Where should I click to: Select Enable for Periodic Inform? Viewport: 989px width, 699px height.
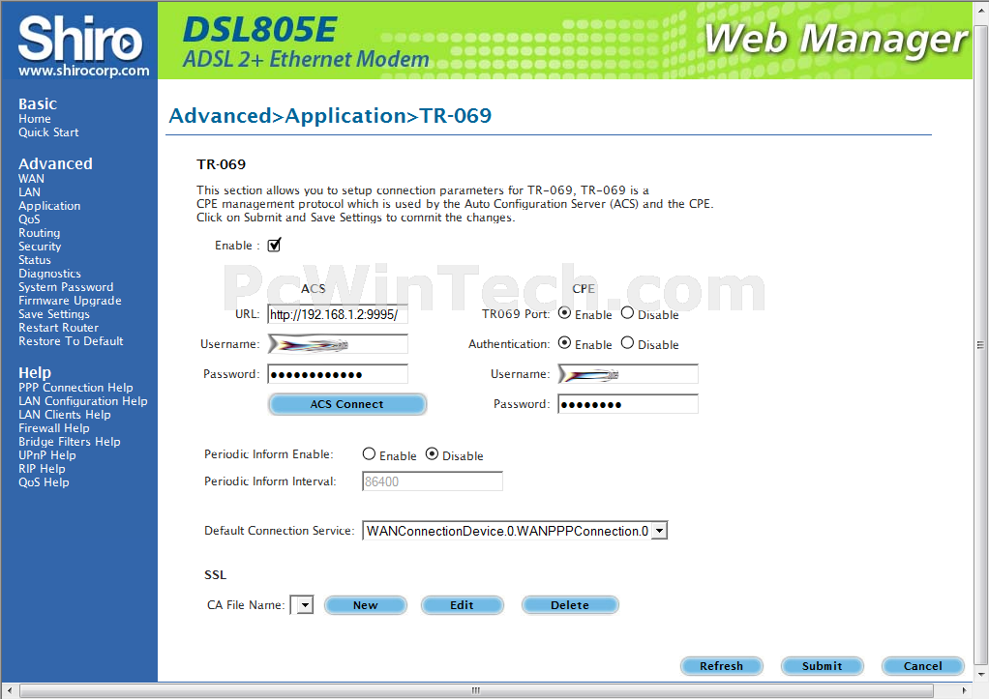pyautogui.click(x=369, y=453)
